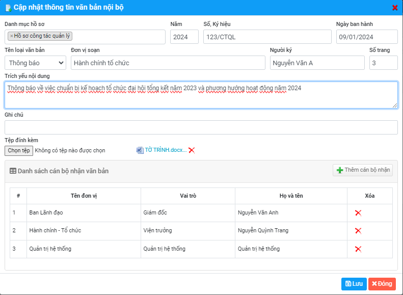The width and height of the screenshot is (403, 295).
Task: Remove the Hồ sơ công tác quản lý tag
Action: point(12,36)
